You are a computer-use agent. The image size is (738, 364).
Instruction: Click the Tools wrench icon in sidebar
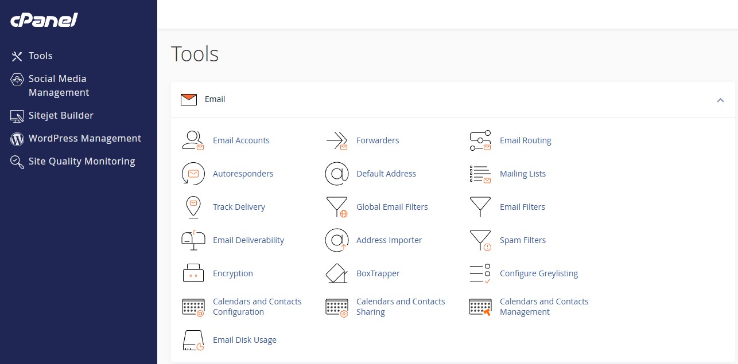click(17, 56)
